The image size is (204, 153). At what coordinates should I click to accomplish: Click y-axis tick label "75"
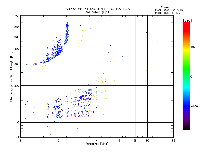coord(18,137)
